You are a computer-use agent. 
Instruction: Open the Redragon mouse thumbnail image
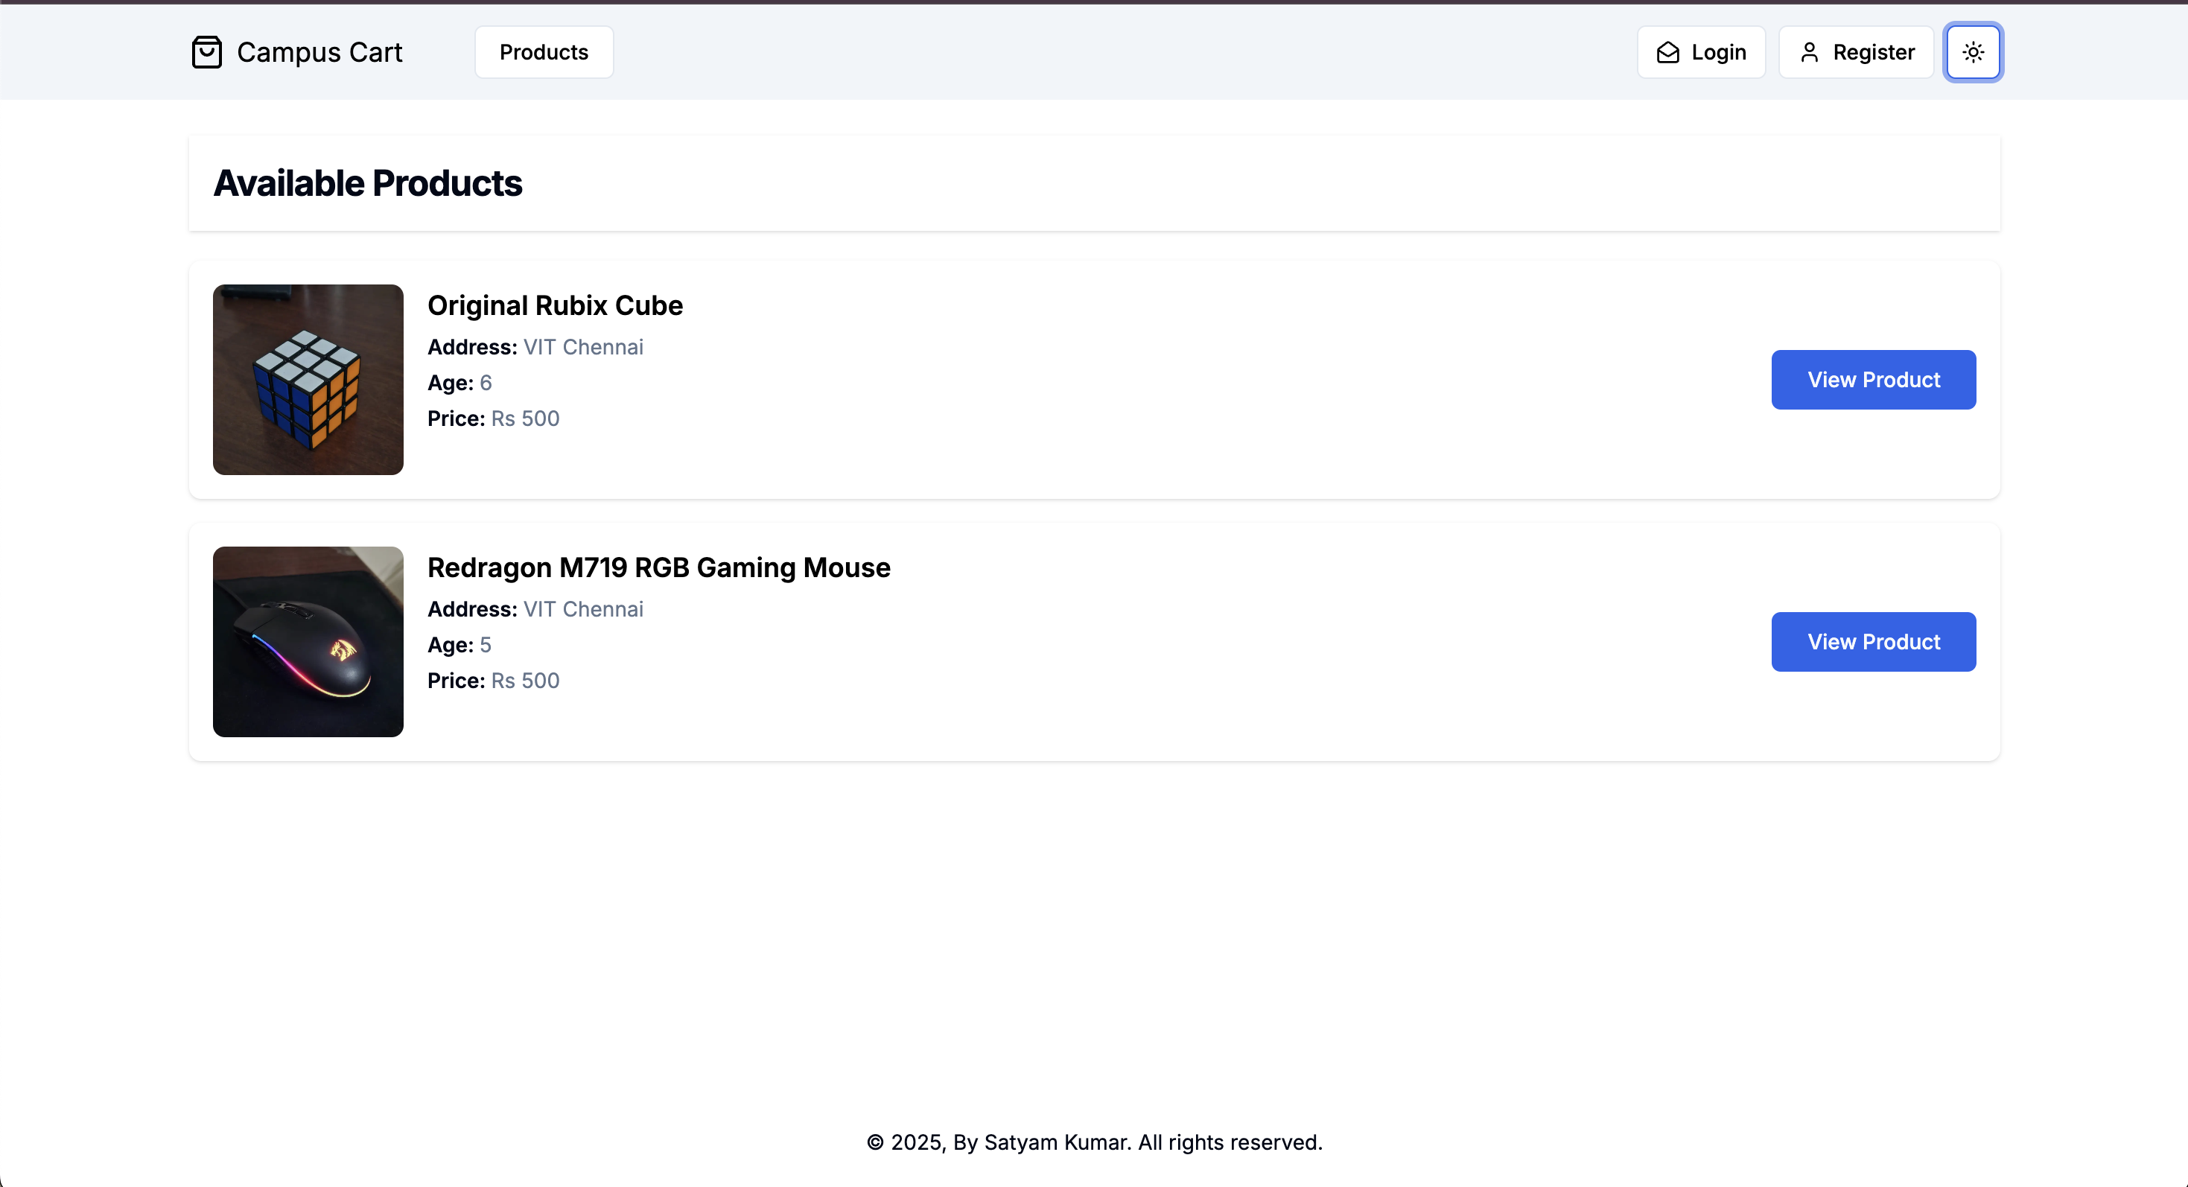[308, 642]
